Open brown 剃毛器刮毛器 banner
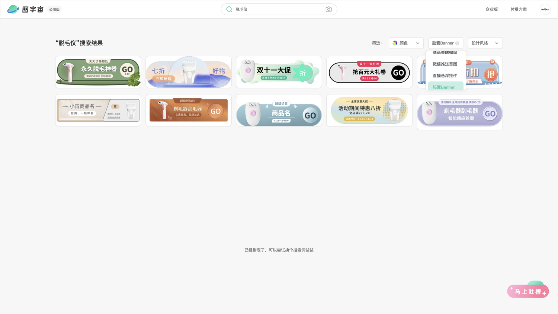558x314 pixels. (x=189, y=110)
